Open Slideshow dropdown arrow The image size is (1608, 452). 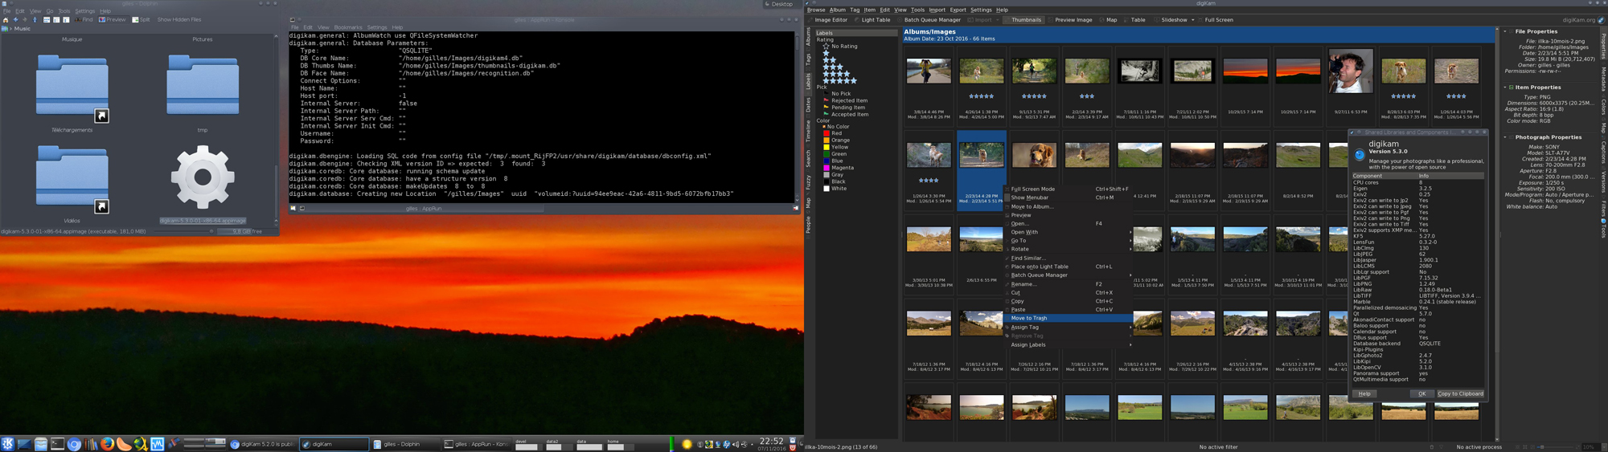1192,20
